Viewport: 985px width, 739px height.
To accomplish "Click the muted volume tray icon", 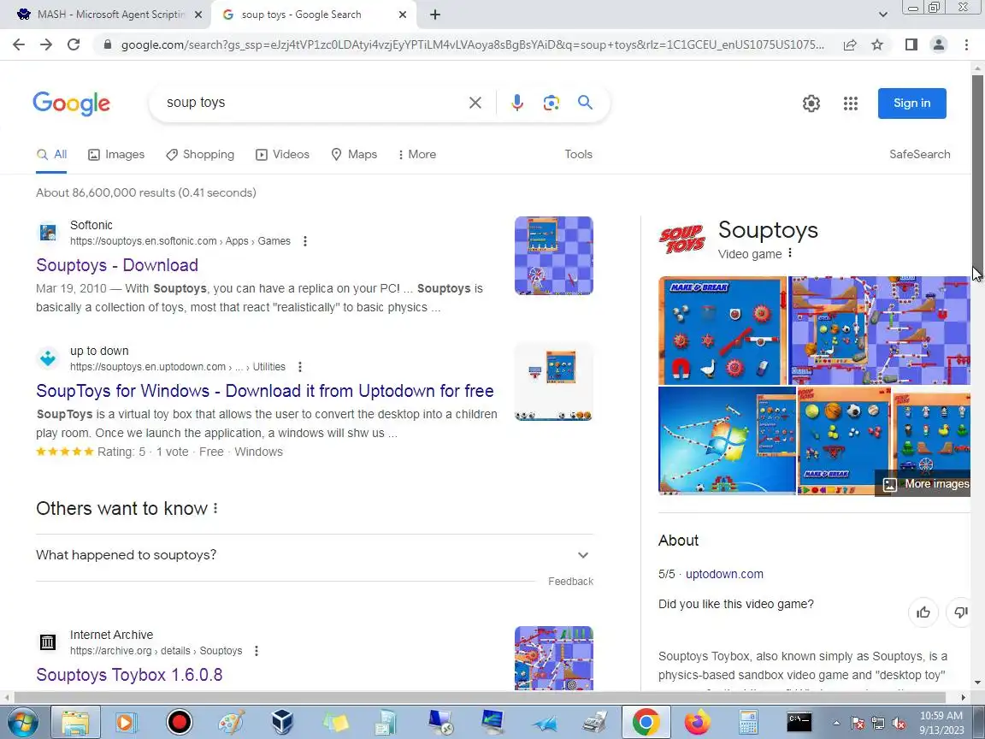I will coord(899,724).
